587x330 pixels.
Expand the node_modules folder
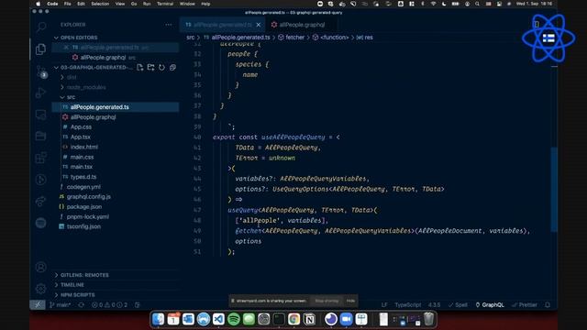(86, 87)
